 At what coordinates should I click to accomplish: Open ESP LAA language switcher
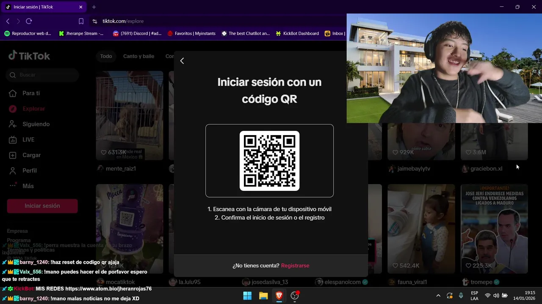(x=474, y=296)
